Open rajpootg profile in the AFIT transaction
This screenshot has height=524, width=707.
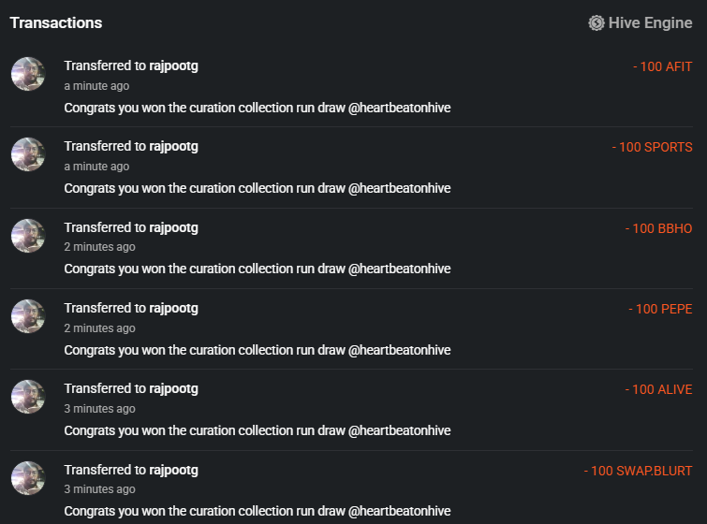[x=173, y=65]
